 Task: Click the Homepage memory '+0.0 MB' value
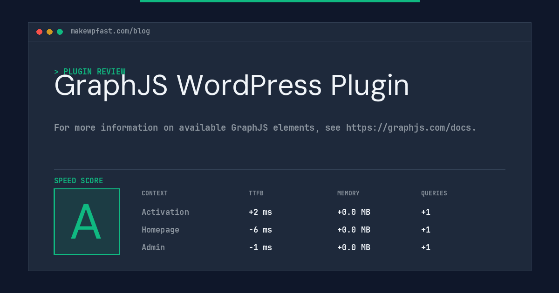[x=354, y=230]
